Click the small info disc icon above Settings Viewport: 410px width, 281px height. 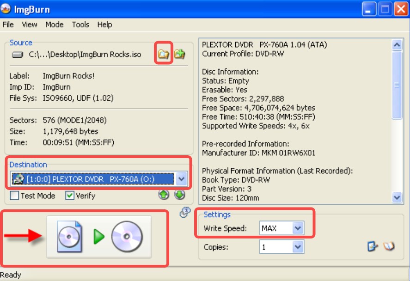point(185,212)
